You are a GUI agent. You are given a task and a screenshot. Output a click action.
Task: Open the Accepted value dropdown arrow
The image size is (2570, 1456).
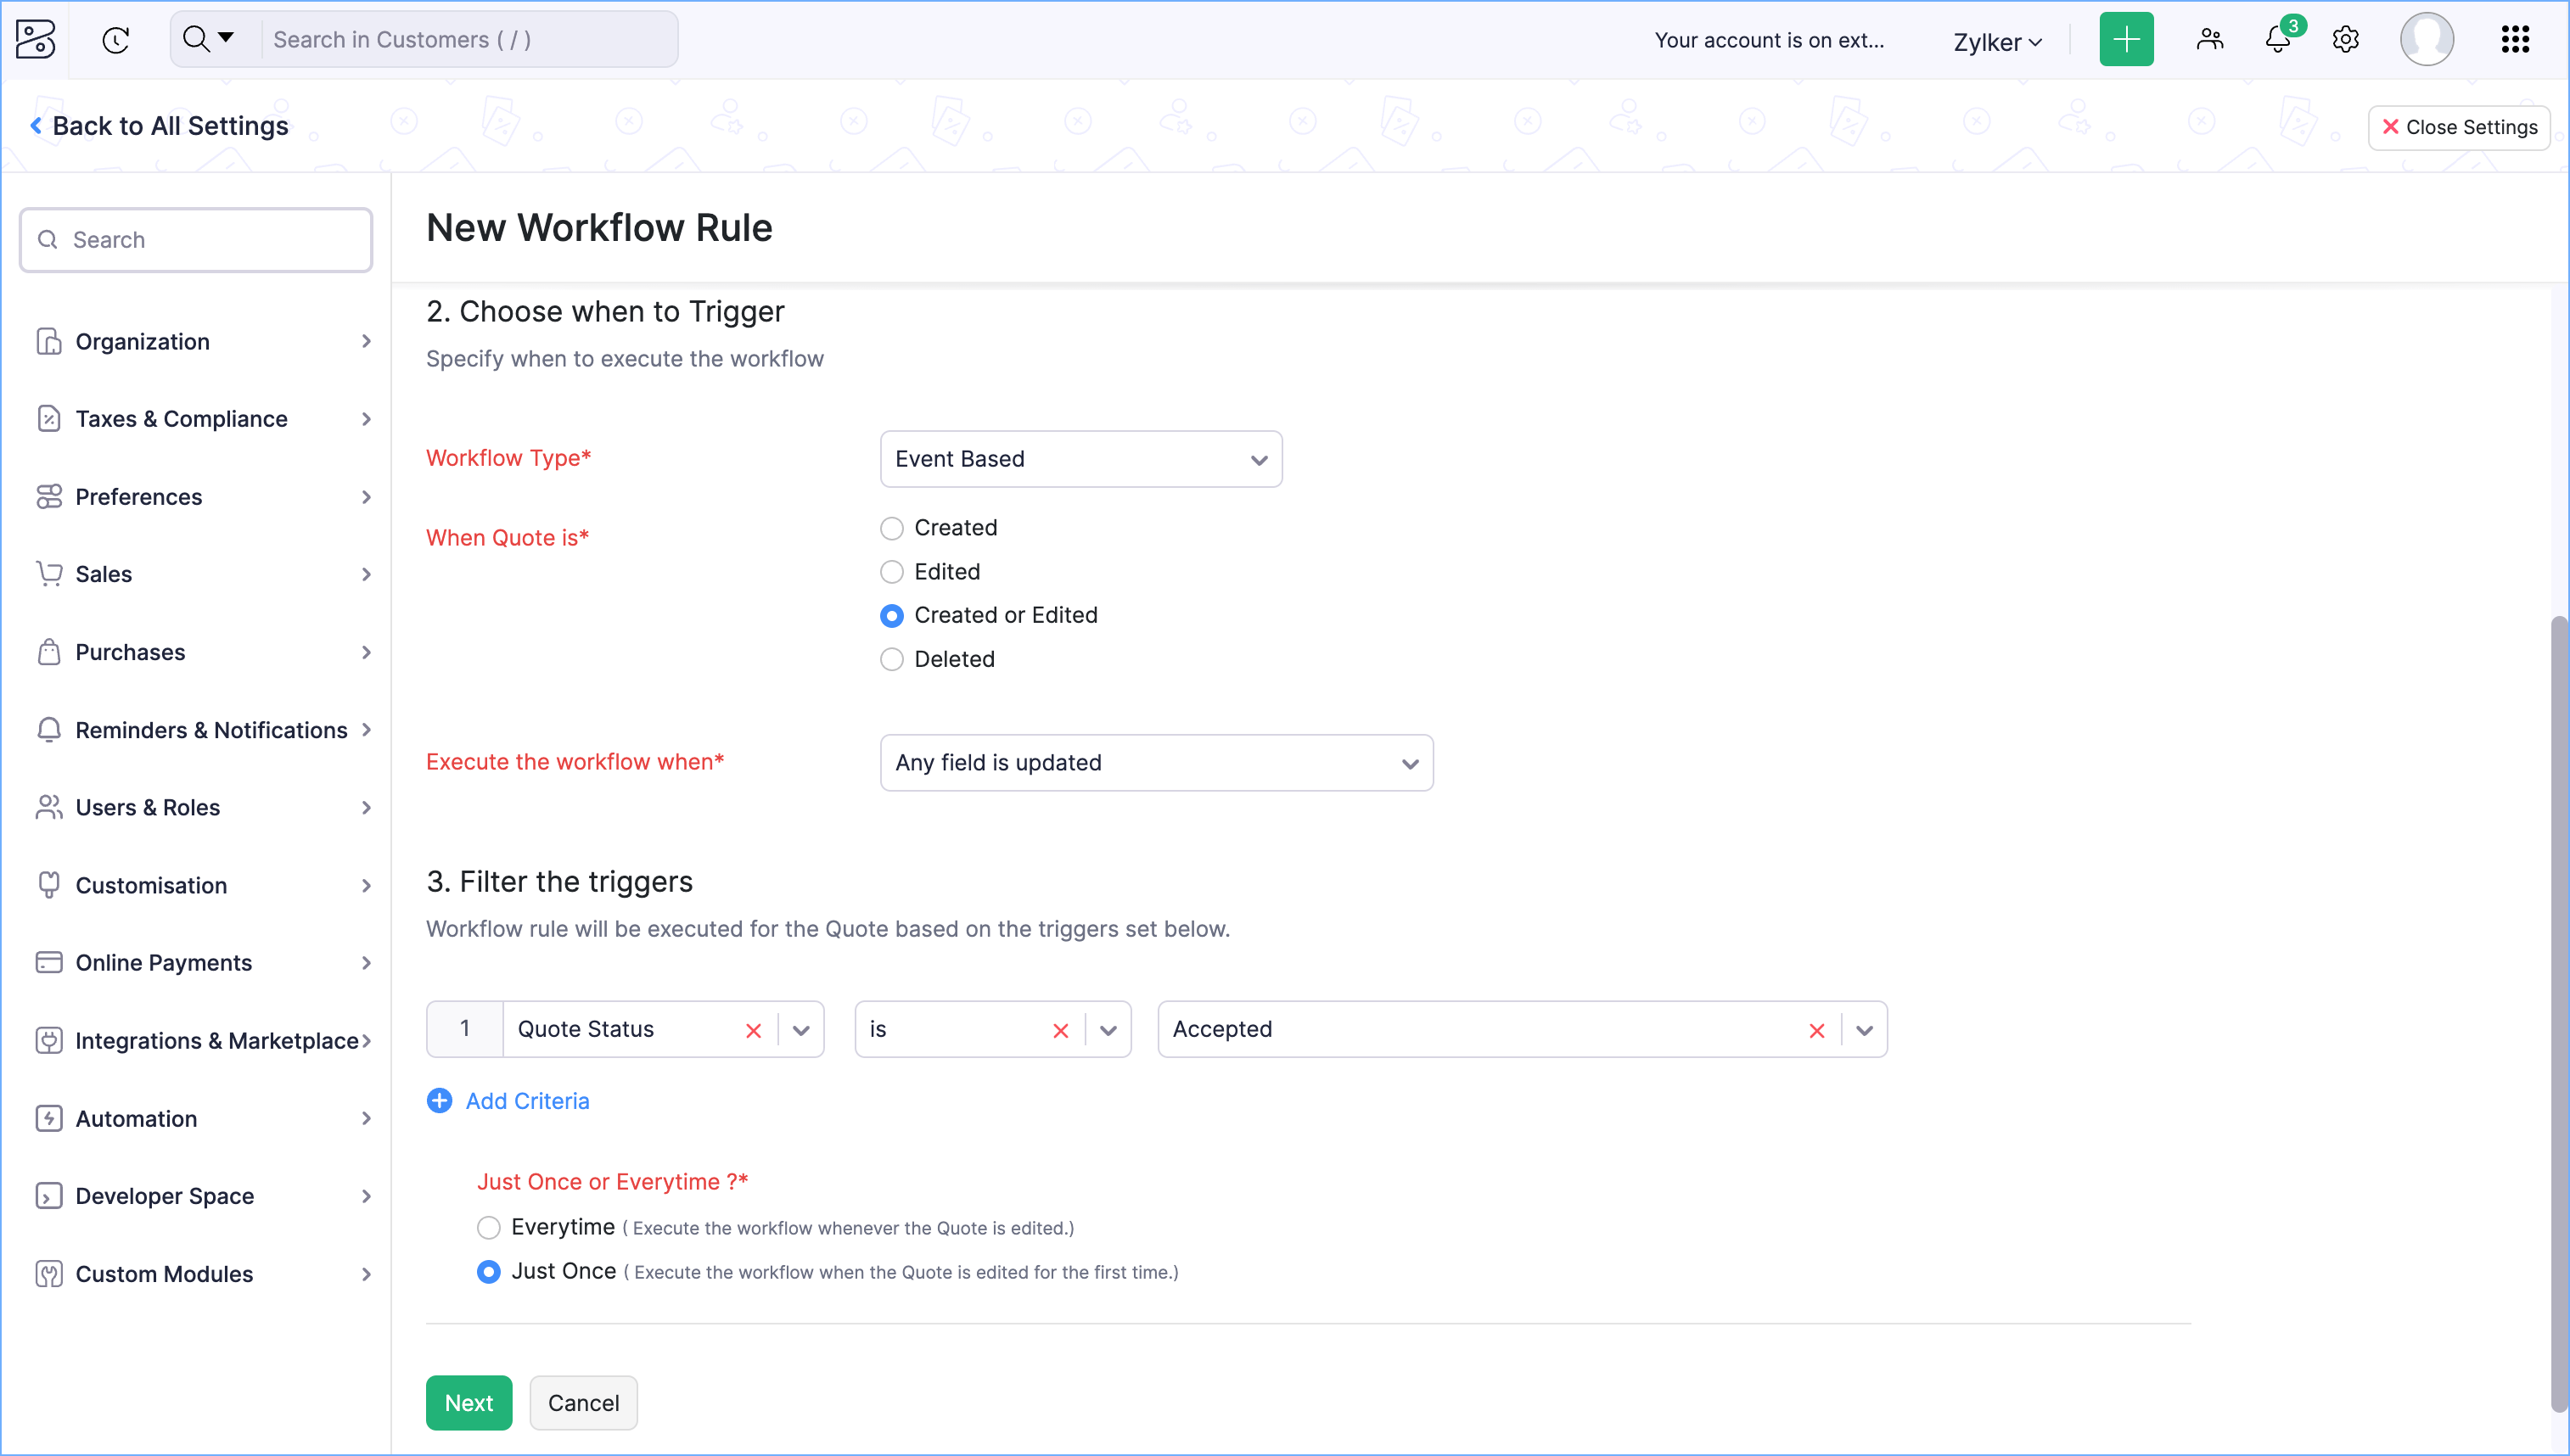point(1864,1030)
